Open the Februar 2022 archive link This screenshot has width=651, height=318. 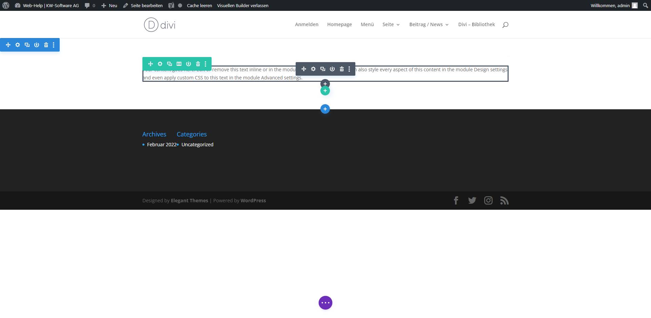pos(162,145)
